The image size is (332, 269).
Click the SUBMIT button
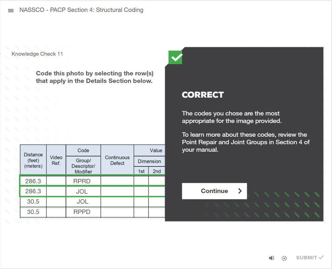[x=310, y=257]
